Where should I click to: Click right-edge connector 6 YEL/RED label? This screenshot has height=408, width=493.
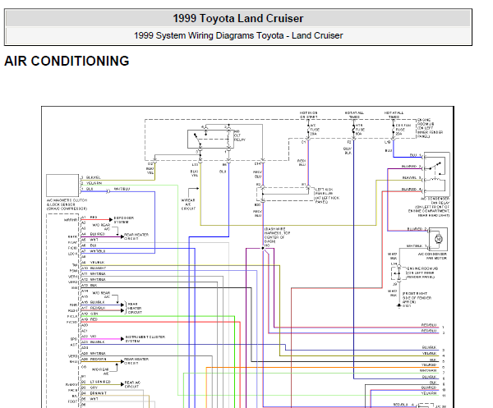(x=429, y=365)
